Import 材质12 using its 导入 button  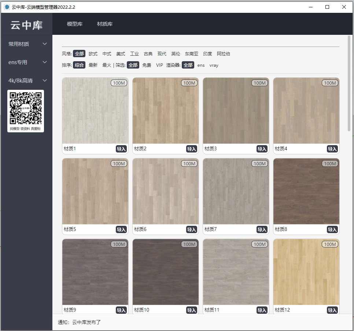coord(332,310)
